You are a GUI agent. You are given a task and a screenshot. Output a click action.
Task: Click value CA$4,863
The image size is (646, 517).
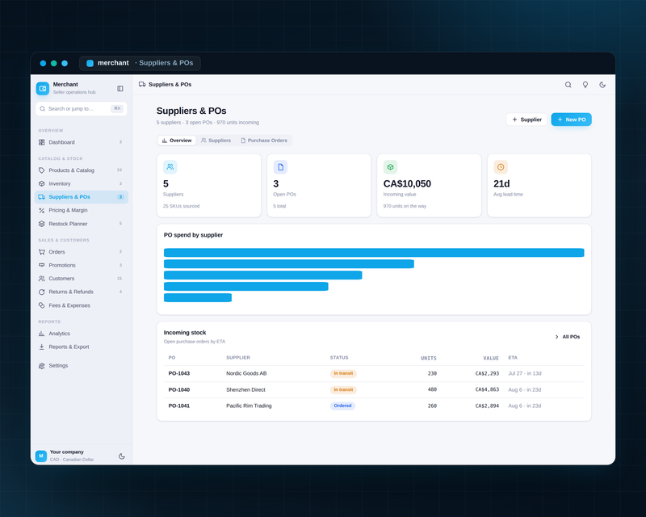click(487, 389)
